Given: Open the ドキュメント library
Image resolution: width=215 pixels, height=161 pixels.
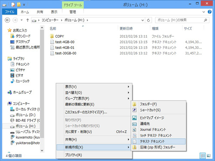Looking at the screenshot, I should [23, 64].
